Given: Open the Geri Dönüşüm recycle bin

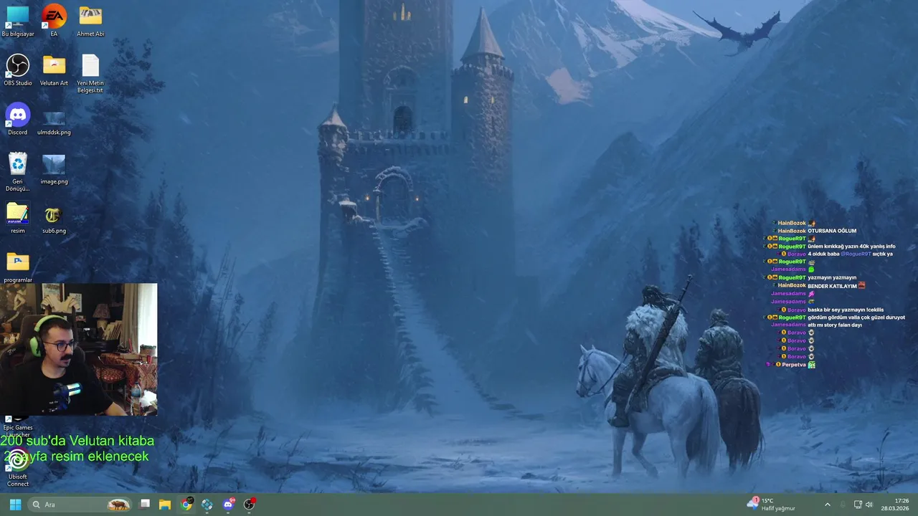Looking at the screenshot, I should point(17,172).
